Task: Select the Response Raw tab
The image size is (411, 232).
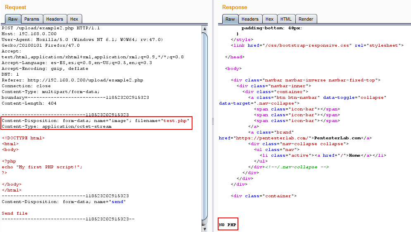Action: click(x=230, y=19)
